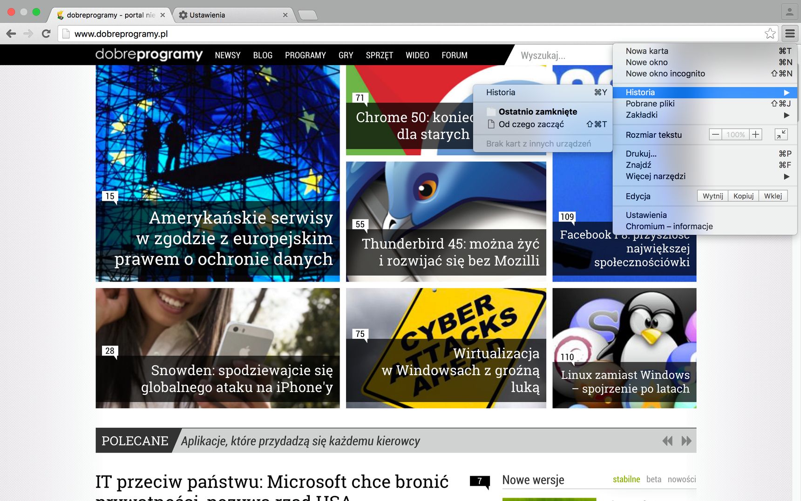Open WIDEO section in site navigation
This screenshot has height=501, width=801.
[x=417, y=55]
